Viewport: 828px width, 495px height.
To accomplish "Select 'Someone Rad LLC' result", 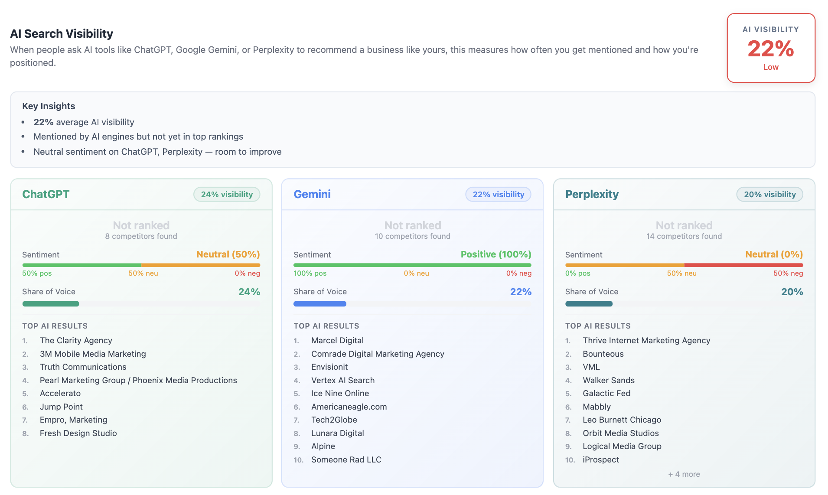I will pos(346,460).
